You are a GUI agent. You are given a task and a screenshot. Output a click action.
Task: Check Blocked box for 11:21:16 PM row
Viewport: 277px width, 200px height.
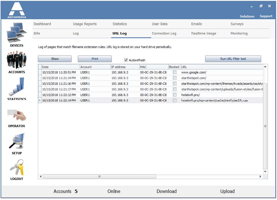175,84
